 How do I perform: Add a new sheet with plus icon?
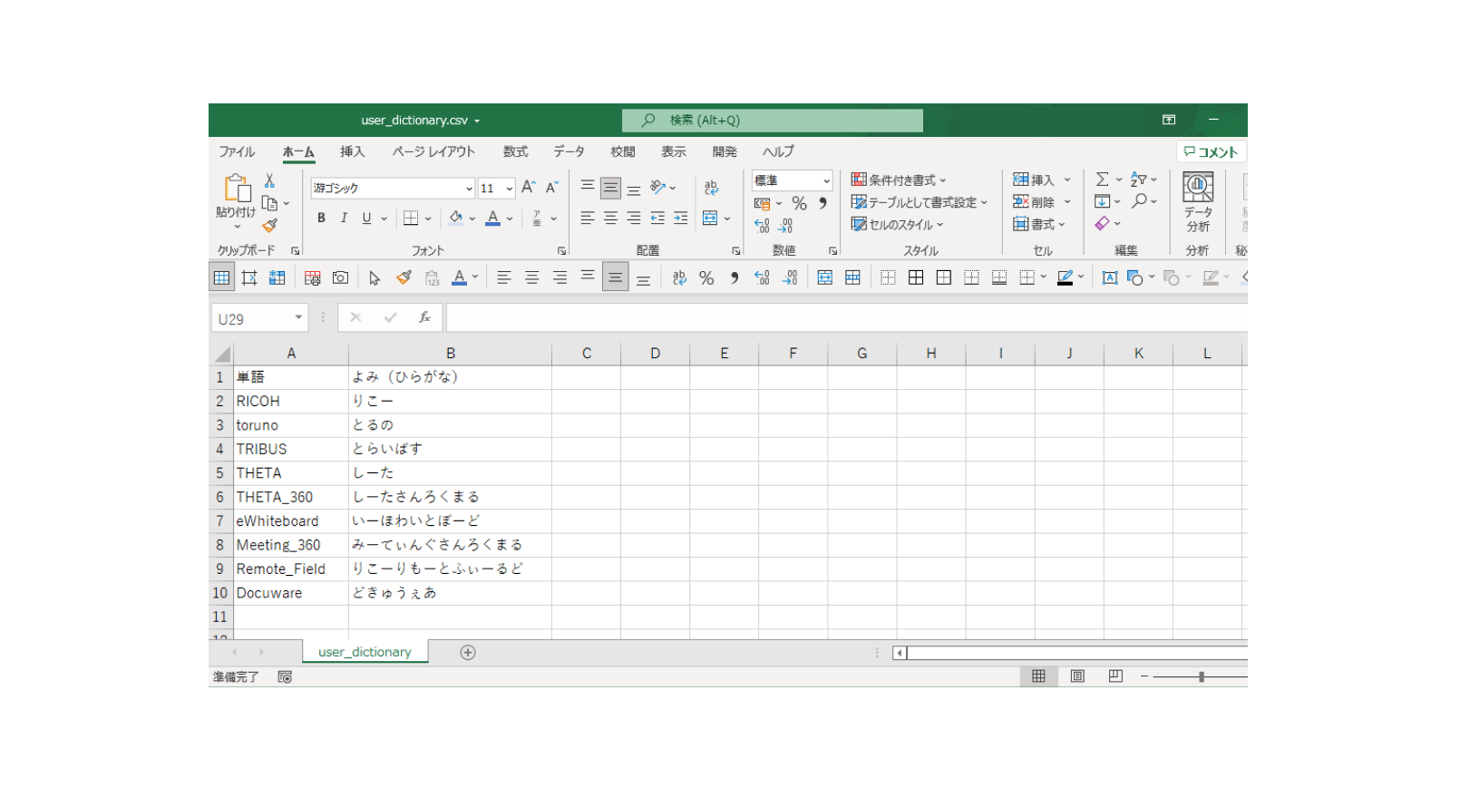[x=468, y=653]
